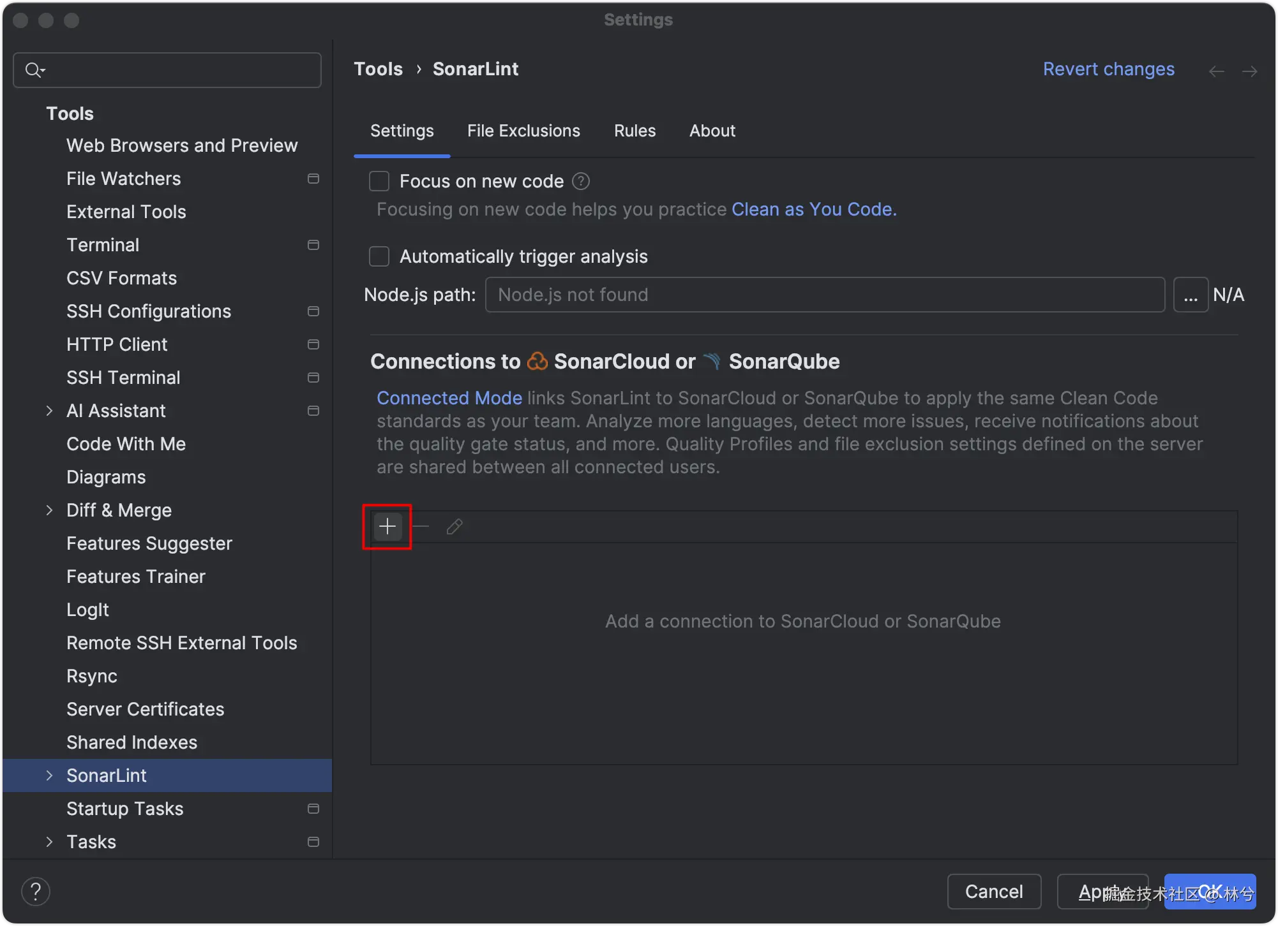The image size is (1278, 926).
Task: Toggle Automatically trigger analysis checkbox
Action: (x=379, y=256)
